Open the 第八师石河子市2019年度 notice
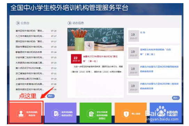The width and height of the screenshot is (189, 126). pos(36,68)
